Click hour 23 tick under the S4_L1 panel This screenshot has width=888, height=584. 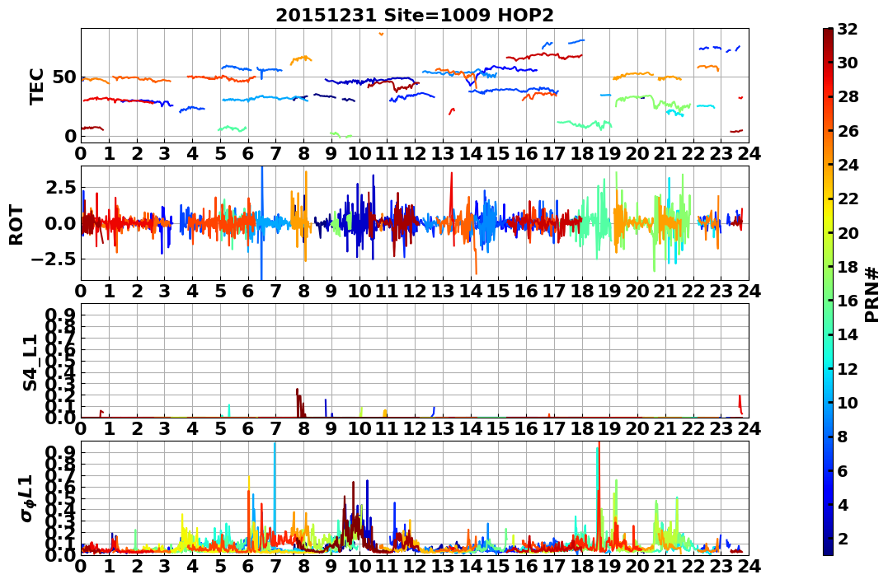(721, 428)
